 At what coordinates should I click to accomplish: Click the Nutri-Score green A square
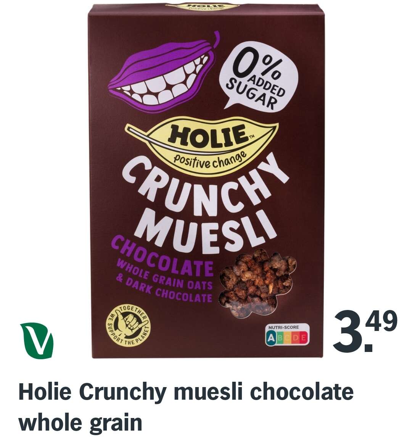click(271, 338)
